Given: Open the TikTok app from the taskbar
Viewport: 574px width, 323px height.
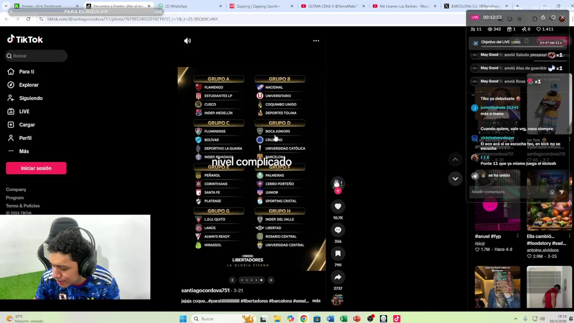Looking at the screenshot, I should [x=397, y=319].
